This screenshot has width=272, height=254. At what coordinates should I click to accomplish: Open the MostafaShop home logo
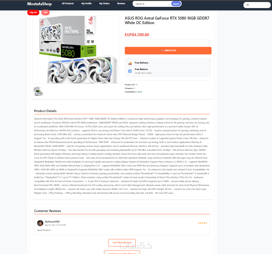(x=39, y=4)
